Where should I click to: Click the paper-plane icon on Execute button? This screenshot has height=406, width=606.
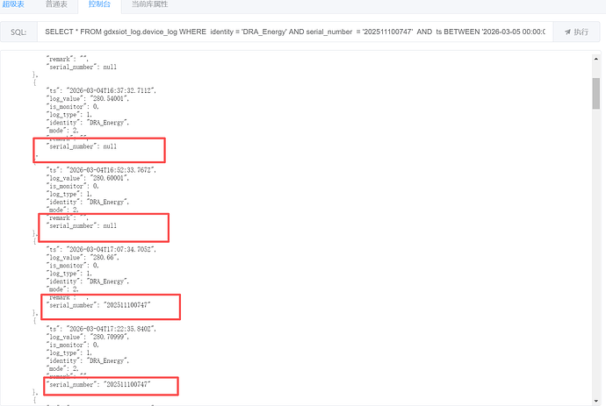click(566, 32)
